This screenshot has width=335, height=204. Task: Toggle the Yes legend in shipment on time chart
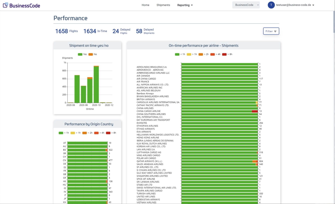(82, 54)
